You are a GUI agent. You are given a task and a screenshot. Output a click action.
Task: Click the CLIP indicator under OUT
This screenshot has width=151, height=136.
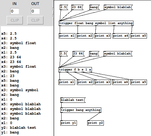(x=35, y=20)
